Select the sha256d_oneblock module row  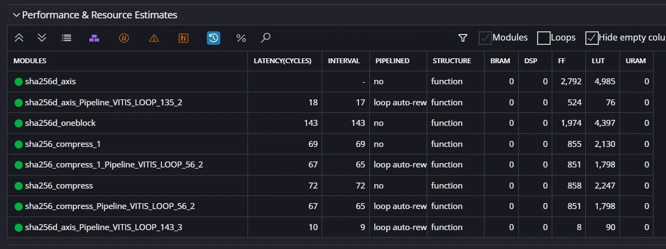332,123
